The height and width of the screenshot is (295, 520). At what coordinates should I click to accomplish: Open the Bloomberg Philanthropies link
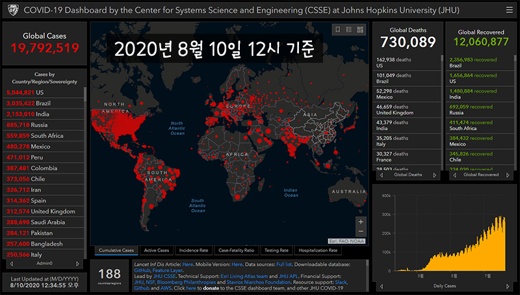187,283
